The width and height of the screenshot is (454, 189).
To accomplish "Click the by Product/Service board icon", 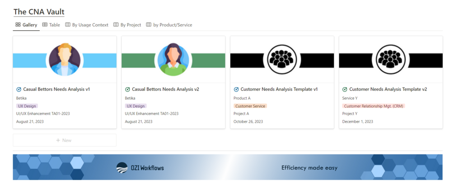I will [x=149, y=25].
